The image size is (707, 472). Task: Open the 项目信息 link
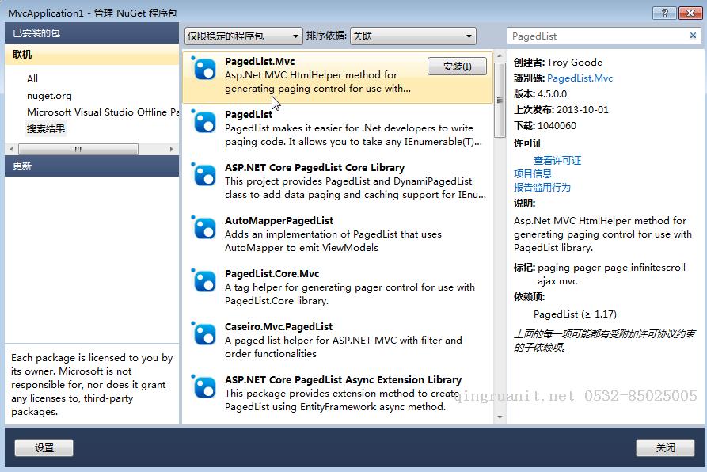(533, 174)
